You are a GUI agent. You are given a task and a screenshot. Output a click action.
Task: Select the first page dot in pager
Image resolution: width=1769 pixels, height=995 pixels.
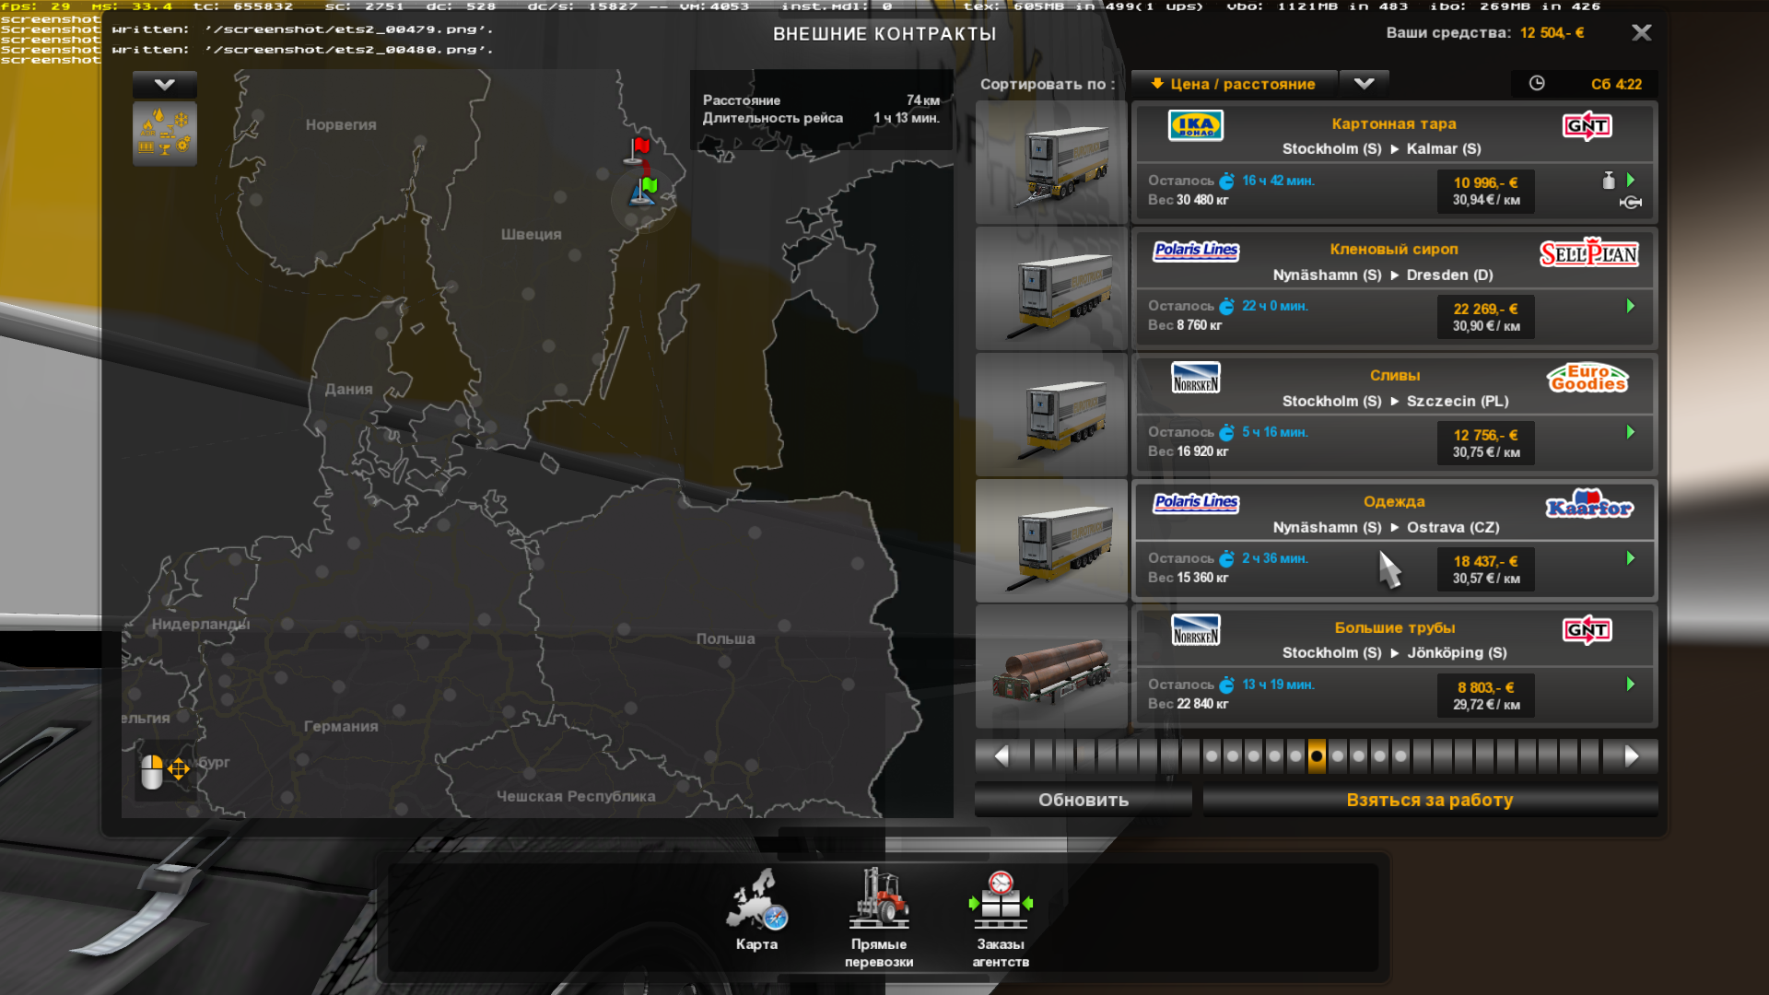pyautogui.click(x=1212, y=756)
